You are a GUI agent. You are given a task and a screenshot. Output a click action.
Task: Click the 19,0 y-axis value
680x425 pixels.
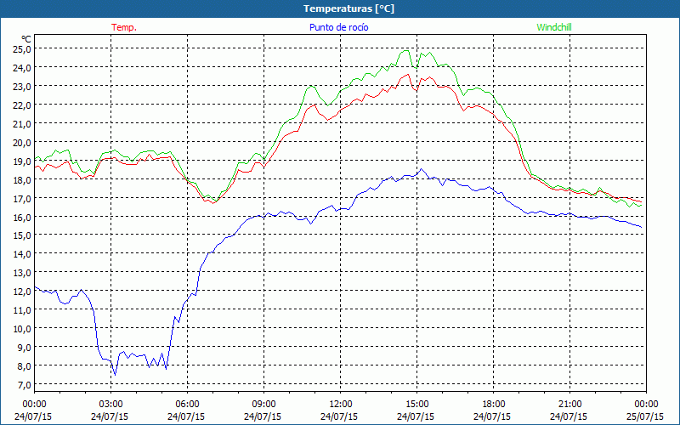pos(22,161)
